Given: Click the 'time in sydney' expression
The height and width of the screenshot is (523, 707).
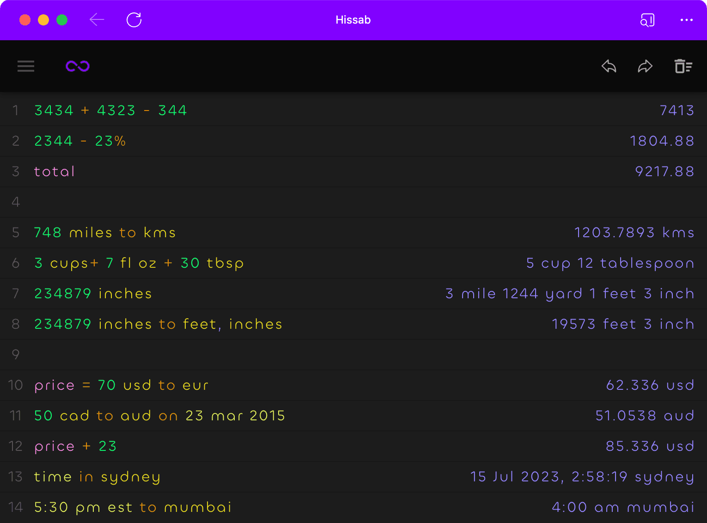Looking at the screenshot, I should point(98,477).
